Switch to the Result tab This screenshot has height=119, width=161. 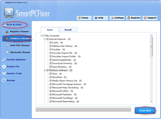point(68,30)
